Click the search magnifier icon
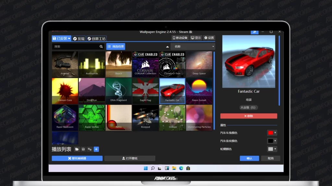Viewport: 332px width, 186px height. click(101, 46)
